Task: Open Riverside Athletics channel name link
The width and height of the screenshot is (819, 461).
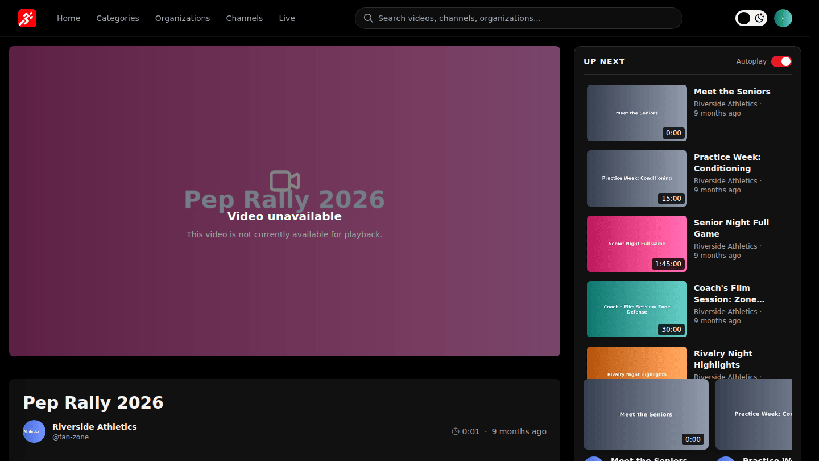Action: point(94,427)
